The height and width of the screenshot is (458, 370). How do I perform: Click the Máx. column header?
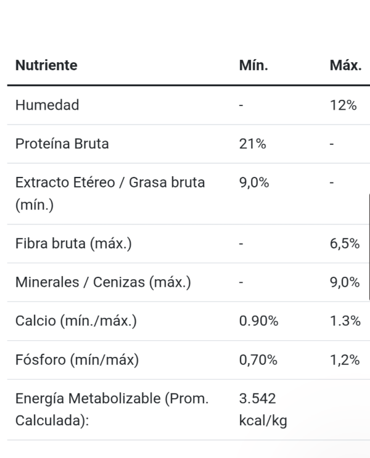(345, 66)
